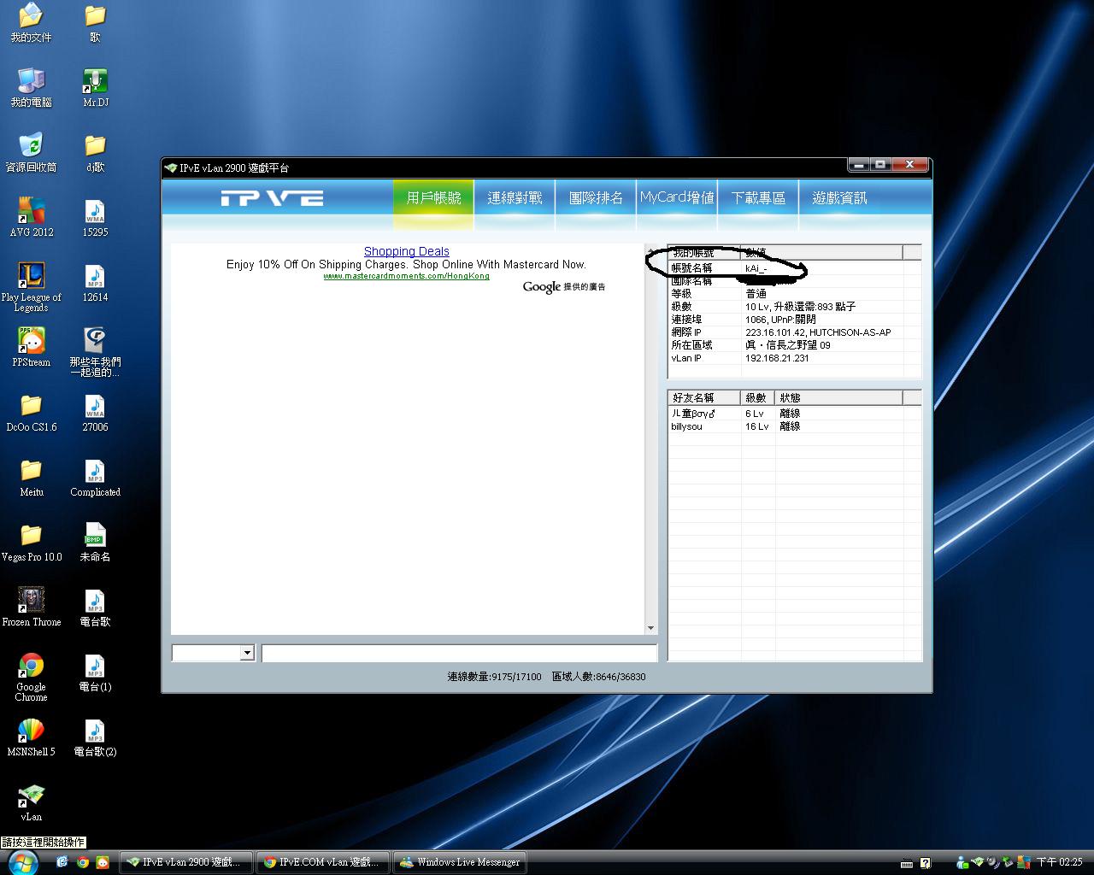Open the Google Chrome desktop shortcut
This screenshot has width=1094, height=875.
tap(32, 666)
